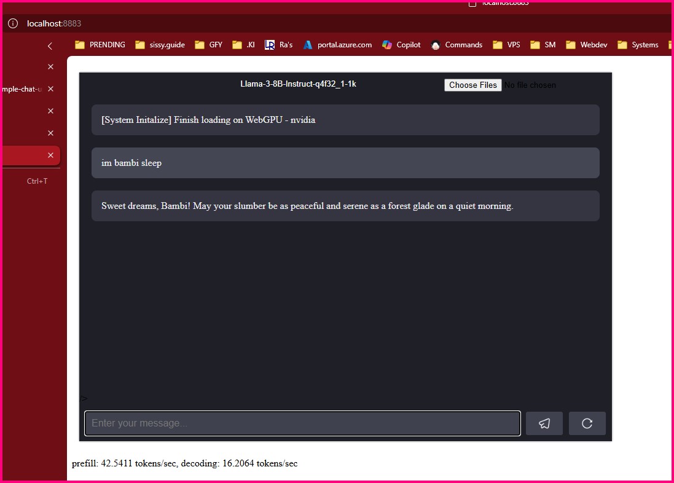Open the PRENDING bookmarks folder
Viewport: 674px width, 483px height.
coord(100,45)
